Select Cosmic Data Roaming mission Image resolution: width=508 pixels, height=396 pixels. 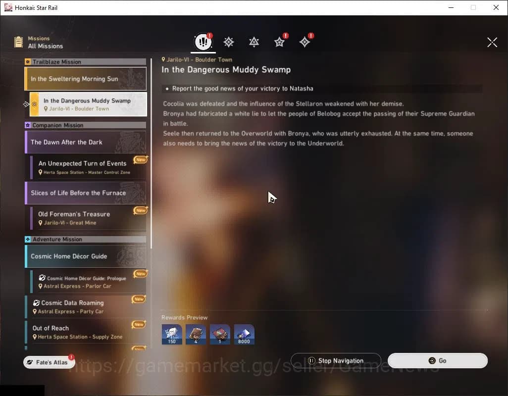(x=86, y=306)
